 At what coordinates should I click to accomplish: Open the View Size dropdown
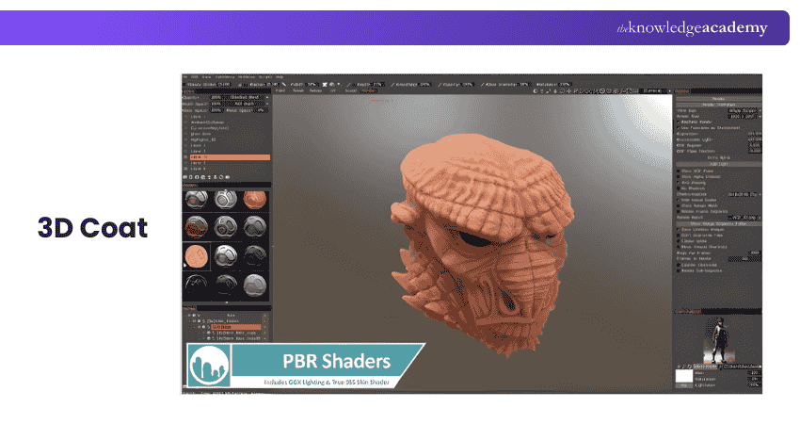coord(744,110)
